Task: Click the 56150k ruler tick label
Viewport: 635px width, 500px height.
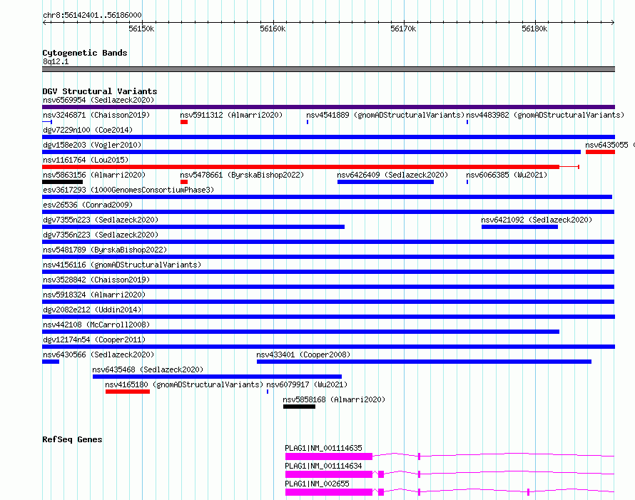Action: pyautogui.click(x=141, y=29)
